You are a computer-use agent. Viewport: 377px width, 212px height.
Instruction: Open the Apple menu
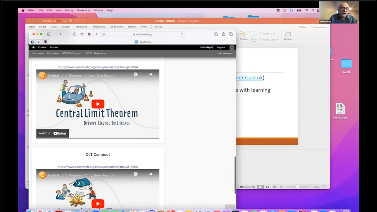coord(23,10)
